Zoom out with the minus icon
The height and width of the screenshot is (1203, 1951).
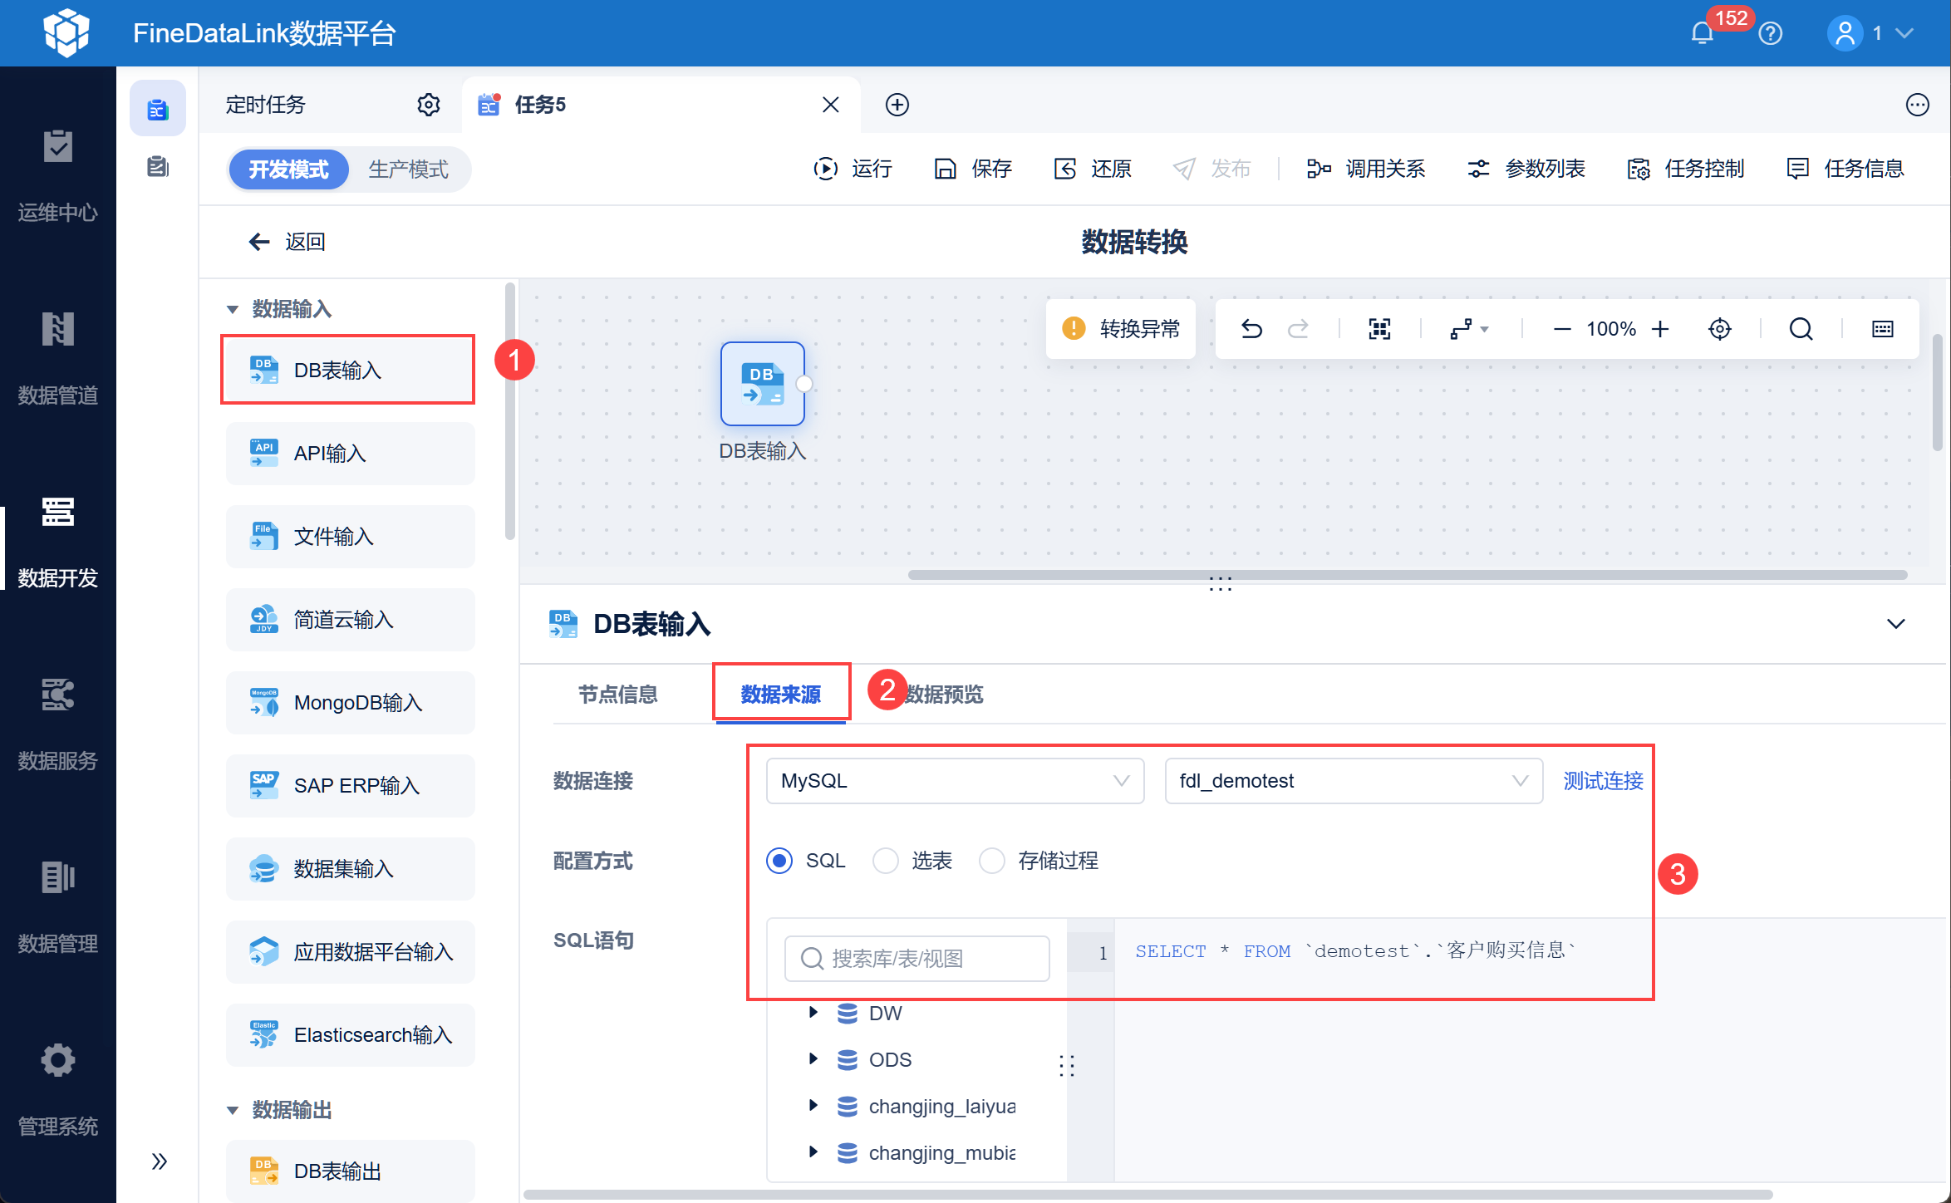1562,329
